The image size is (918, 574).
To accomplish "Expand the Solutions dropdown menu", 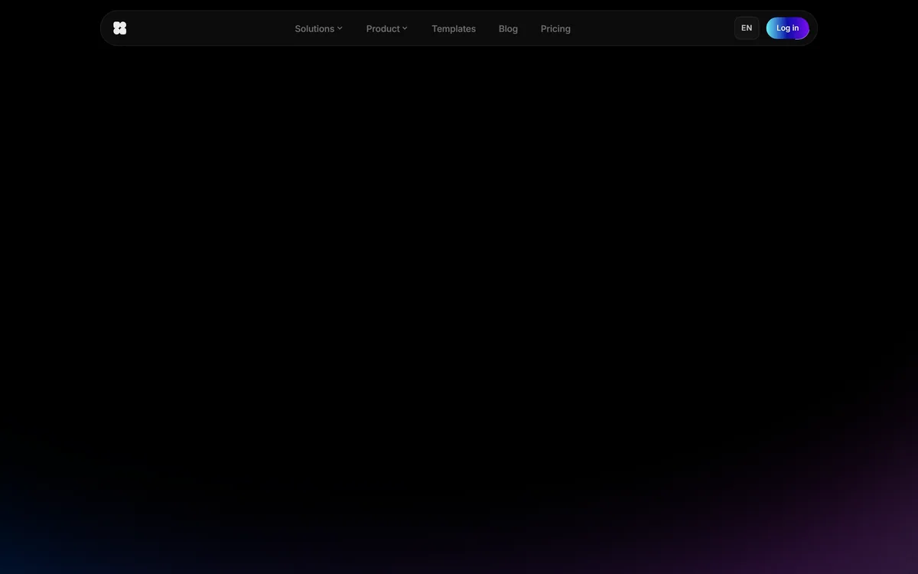I will 318,28.
